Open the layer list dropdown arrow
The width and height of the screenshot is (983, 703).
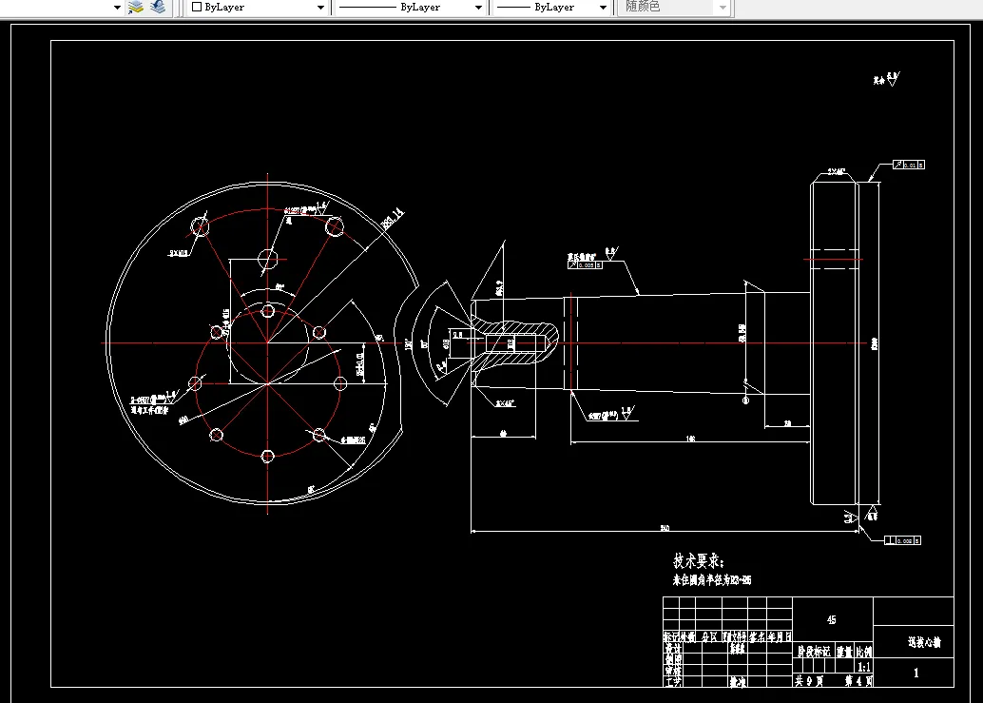117,8
